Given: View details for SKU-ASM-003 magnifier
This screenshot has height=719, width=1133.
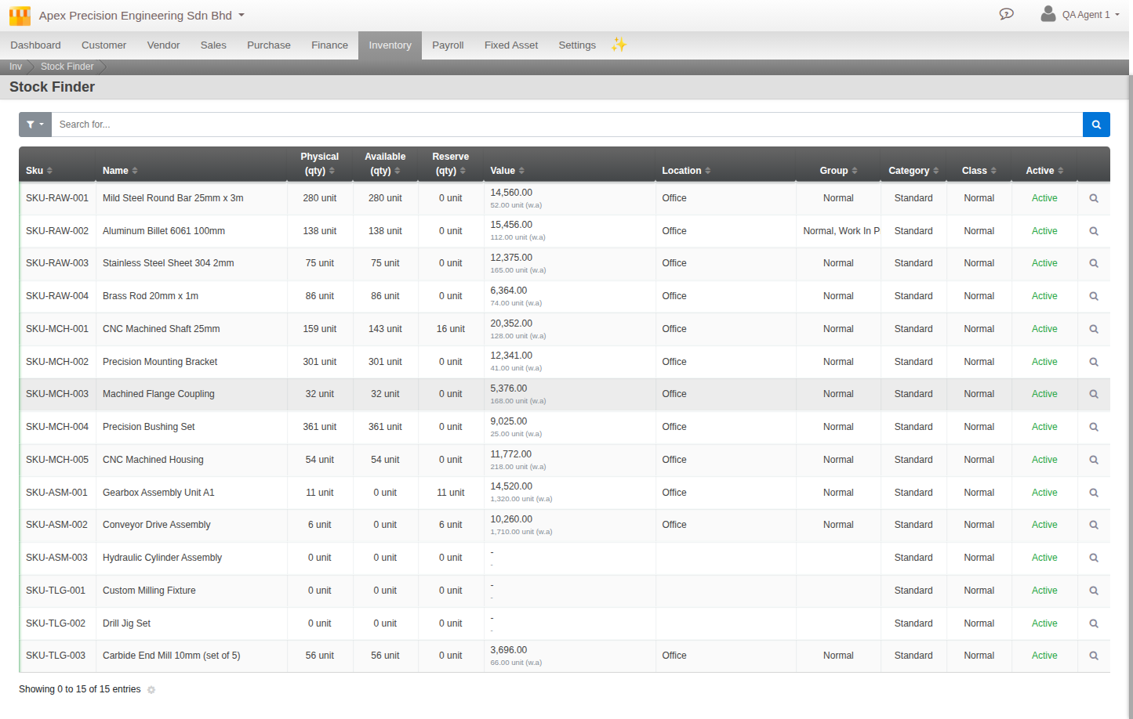Looking at the screenshot, I should [x=1094, y=558].
